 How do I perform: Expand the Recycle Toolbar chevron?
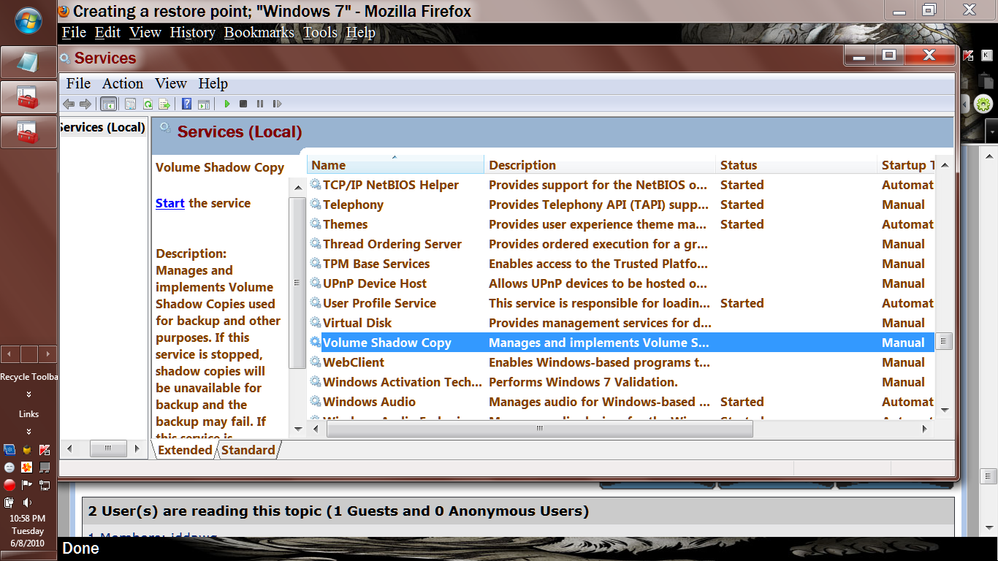28,394
